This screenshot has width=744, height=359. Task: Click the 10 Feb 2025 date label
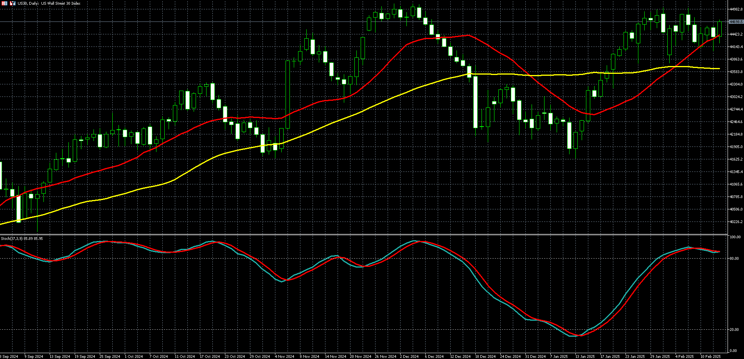[x=710, y=356]
